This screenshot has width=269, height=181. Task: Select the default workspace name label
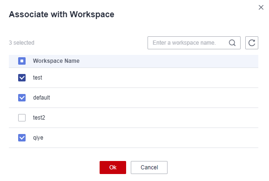tap(41, 98)
